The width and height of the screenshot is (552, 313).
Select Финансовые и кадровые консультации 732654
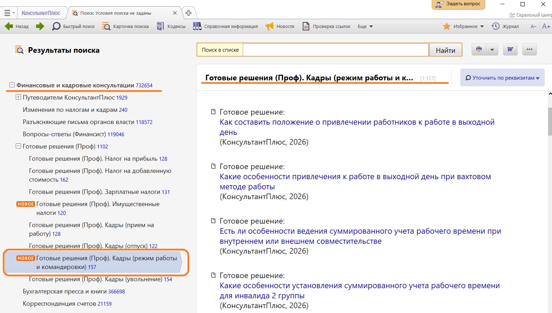[84, 85]
